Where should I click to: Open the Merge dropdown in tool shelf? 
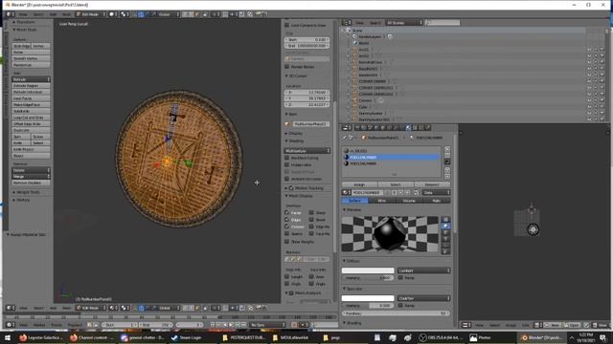31,177
